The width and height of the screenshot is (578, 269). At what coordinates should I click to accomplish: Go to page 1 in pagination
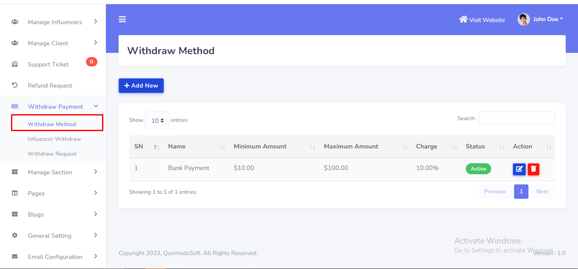click(x=521, y=192)
